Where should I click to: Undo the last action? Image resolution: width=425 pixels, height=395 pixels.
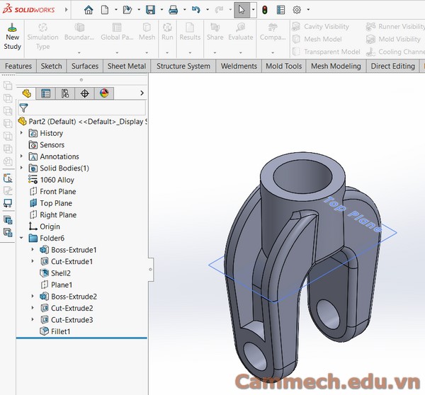(x=196, y=10)
